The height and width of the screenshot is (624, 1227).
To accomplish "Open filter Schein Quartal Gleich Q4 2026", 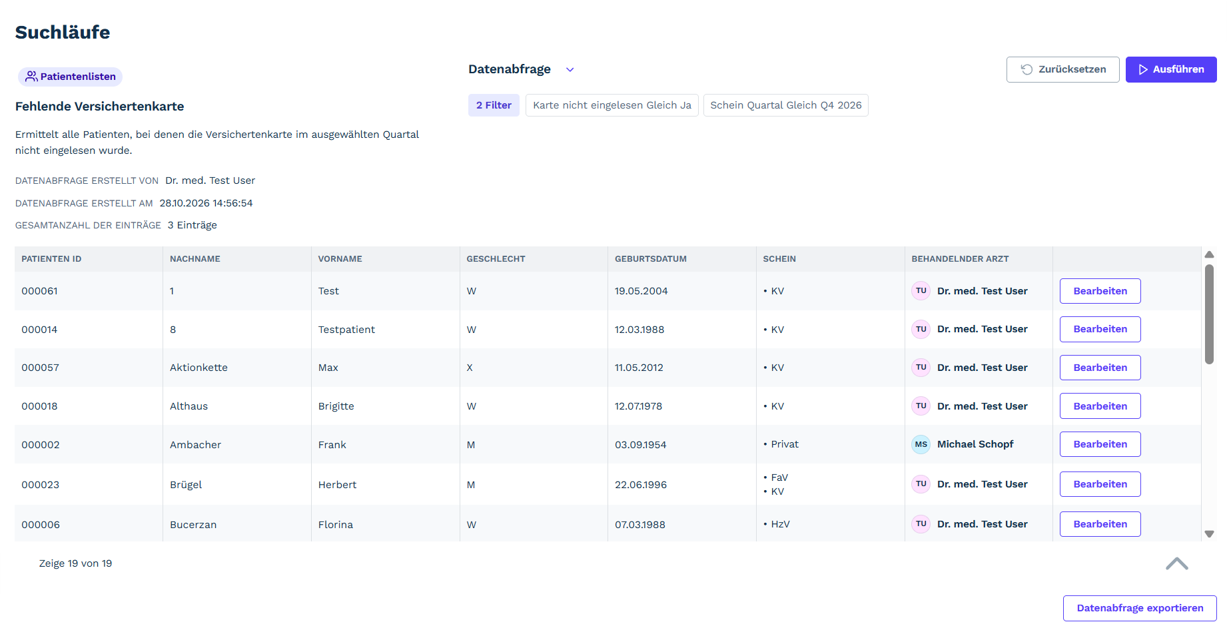I will point(785,105).
